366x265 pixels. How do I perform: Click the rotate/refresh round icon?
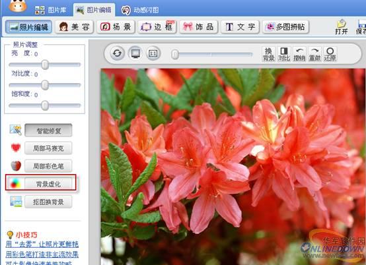coord(117,53)
